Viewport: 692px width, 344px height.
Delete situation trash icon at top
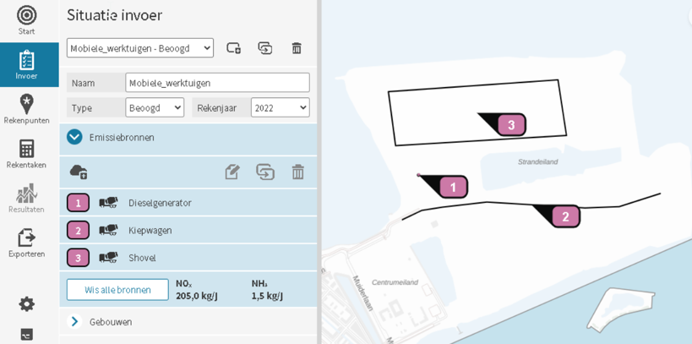click(x=297, y=47)
